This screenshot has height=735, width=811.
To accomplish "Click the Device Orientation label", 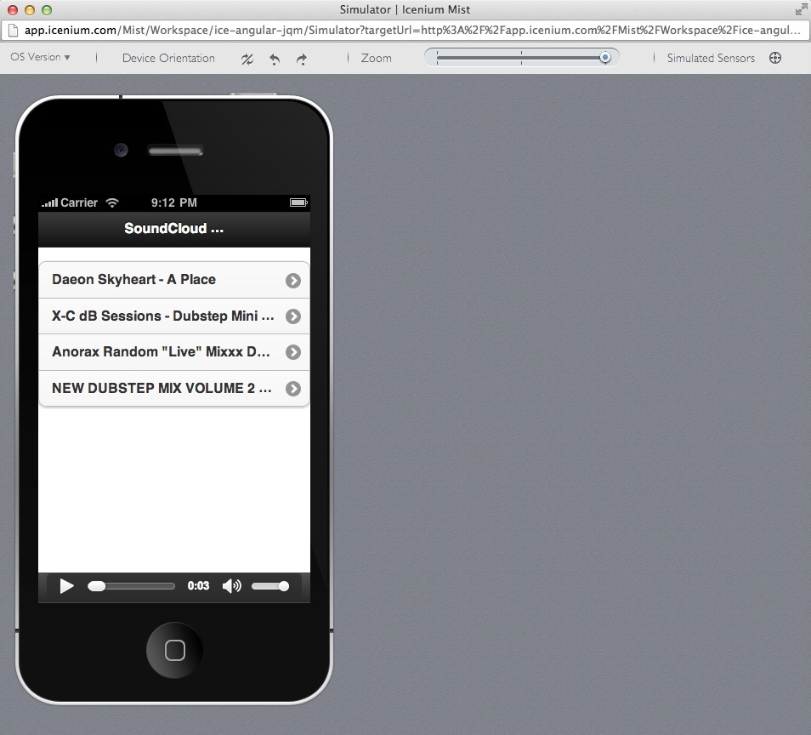I will tap(168, 58).
